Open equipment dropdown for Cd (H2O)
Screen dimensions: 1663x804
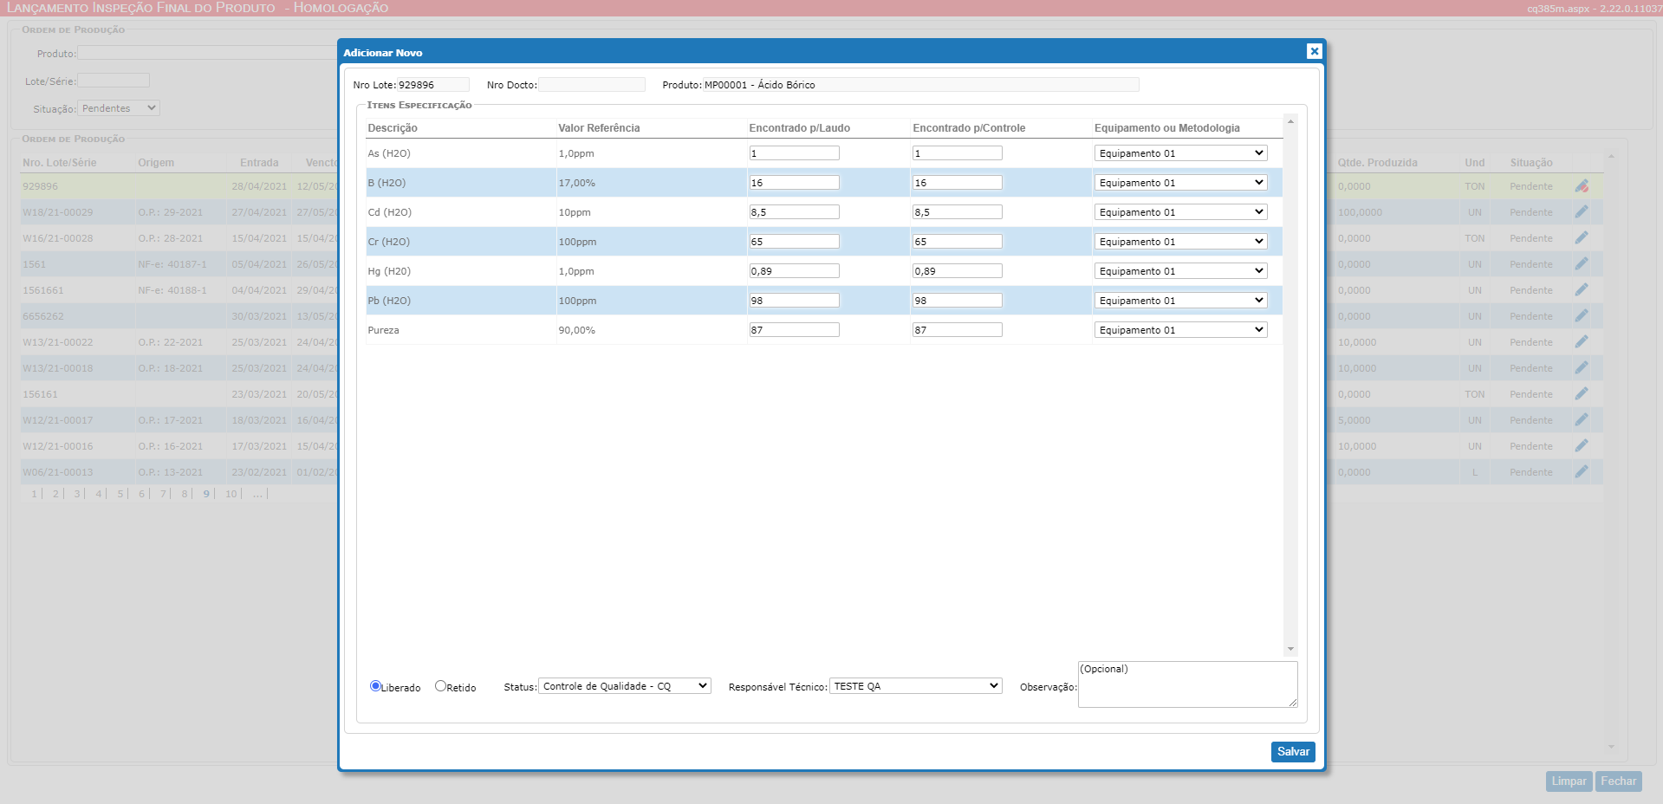(1180, 212)
